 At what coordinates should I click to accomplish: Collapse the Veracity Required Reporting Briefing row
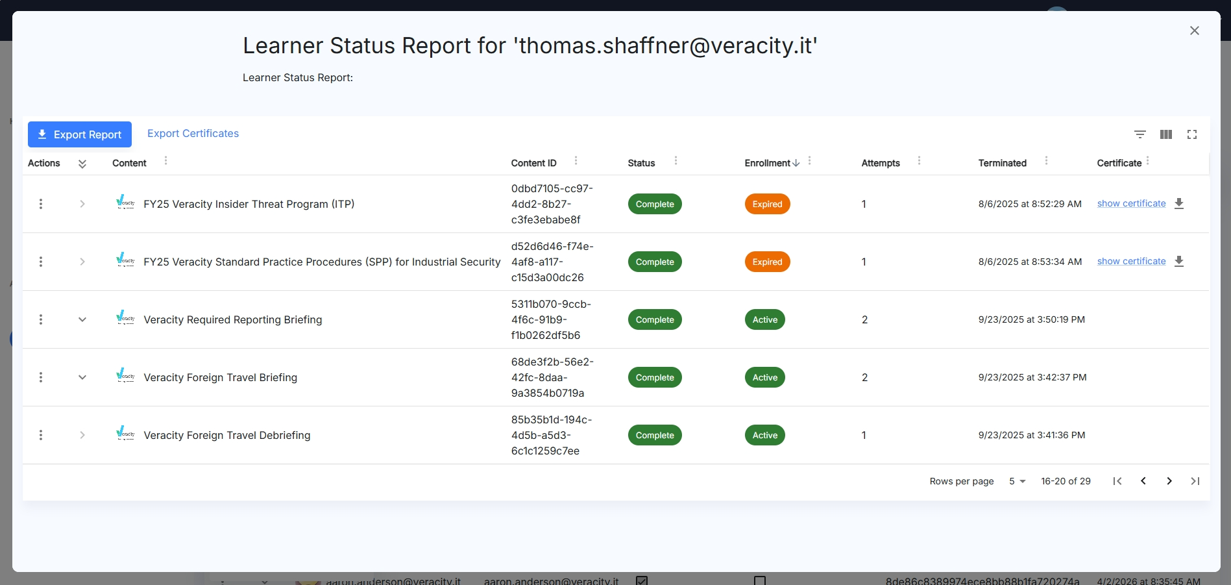tap(82, 319)
